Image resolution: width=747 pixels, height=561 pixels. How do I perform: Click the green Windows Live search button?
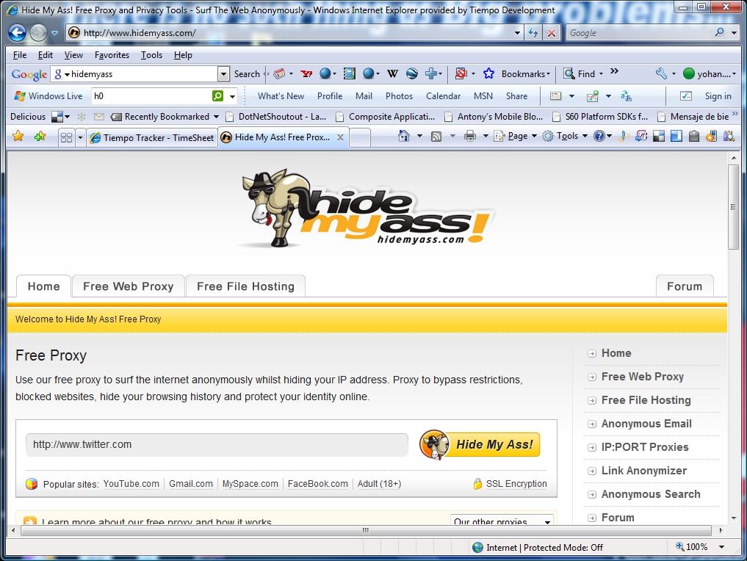[217, 95]
